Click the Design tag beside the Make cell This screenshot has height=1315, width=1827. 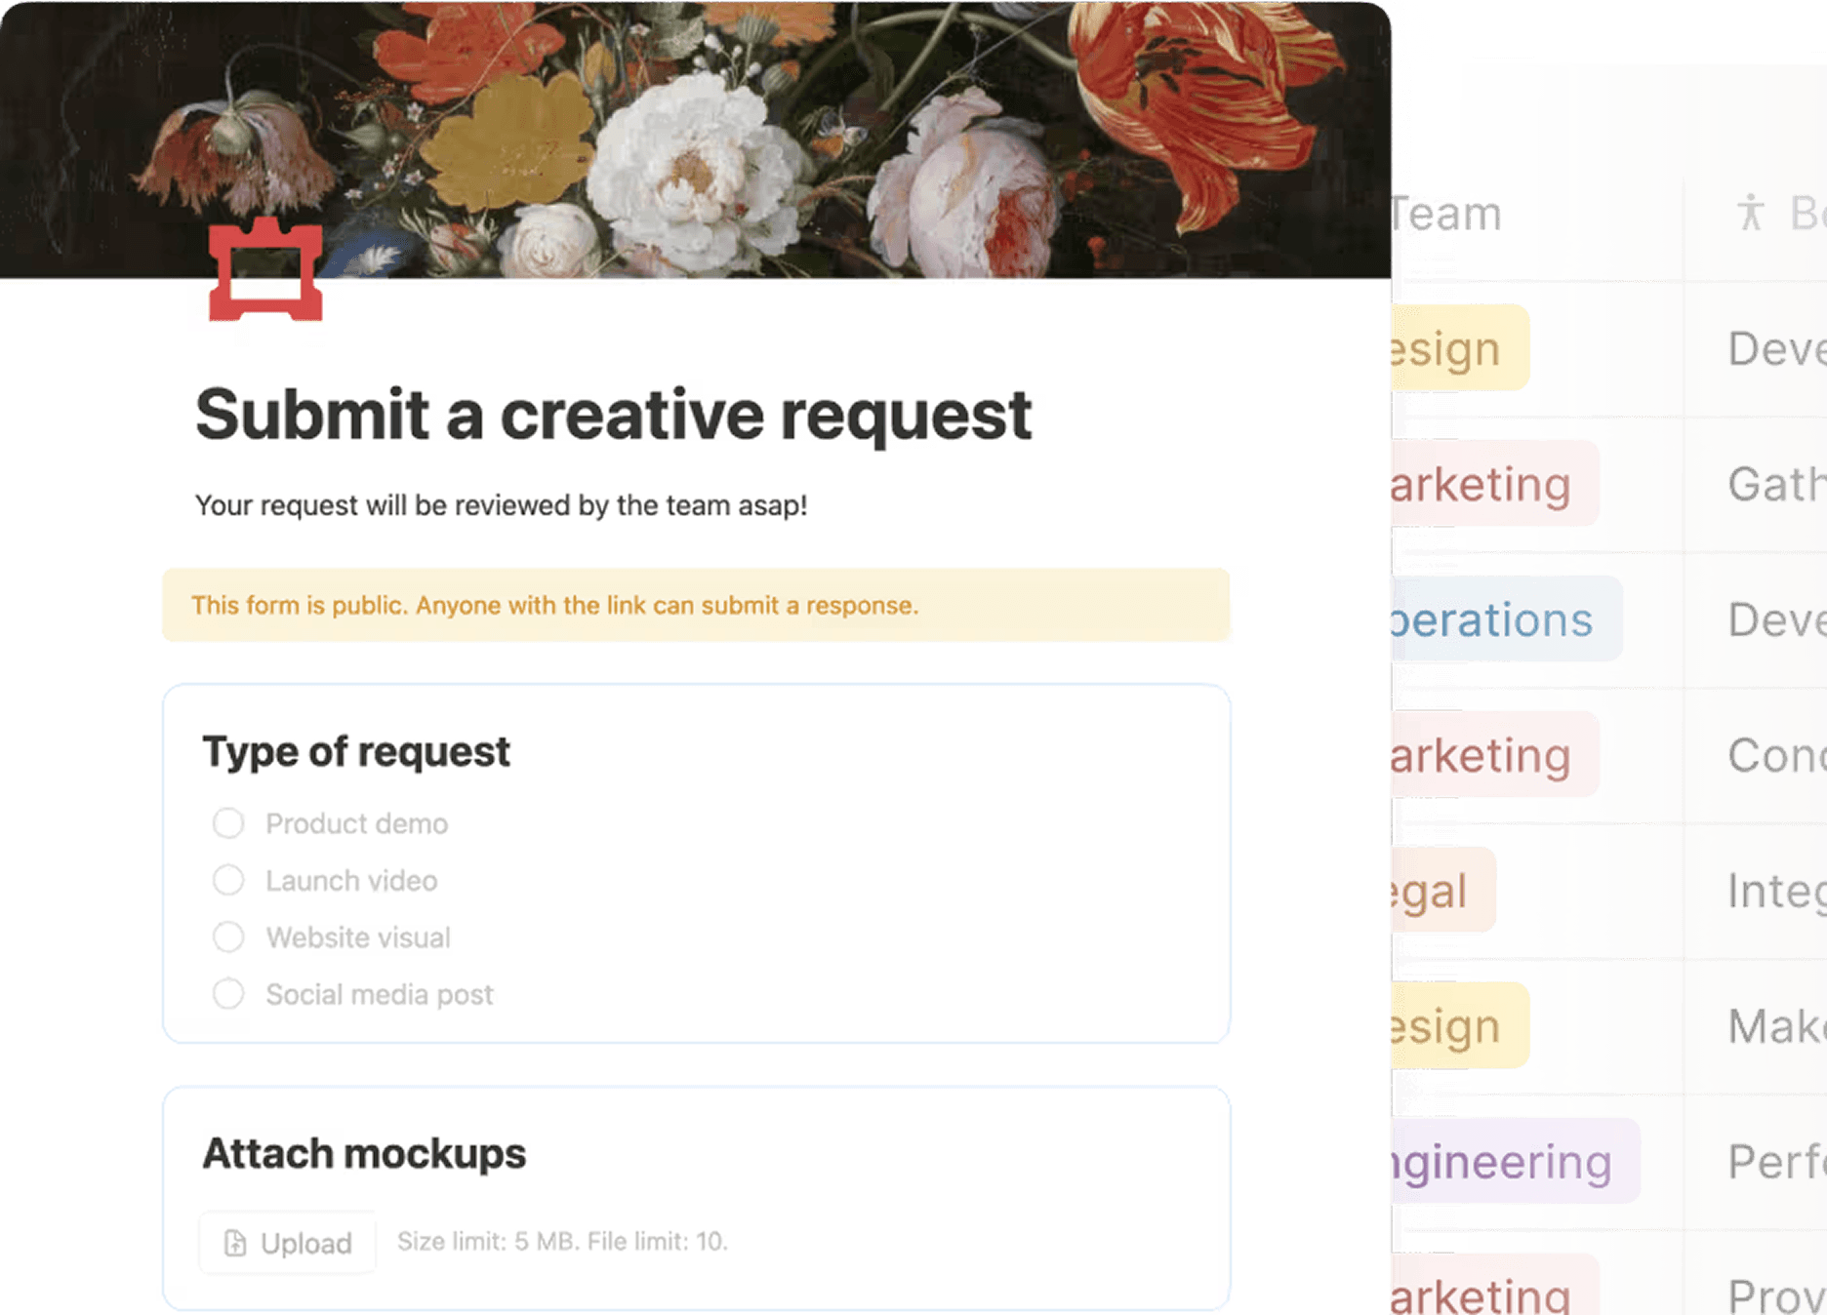(x=1454, y=1026)
